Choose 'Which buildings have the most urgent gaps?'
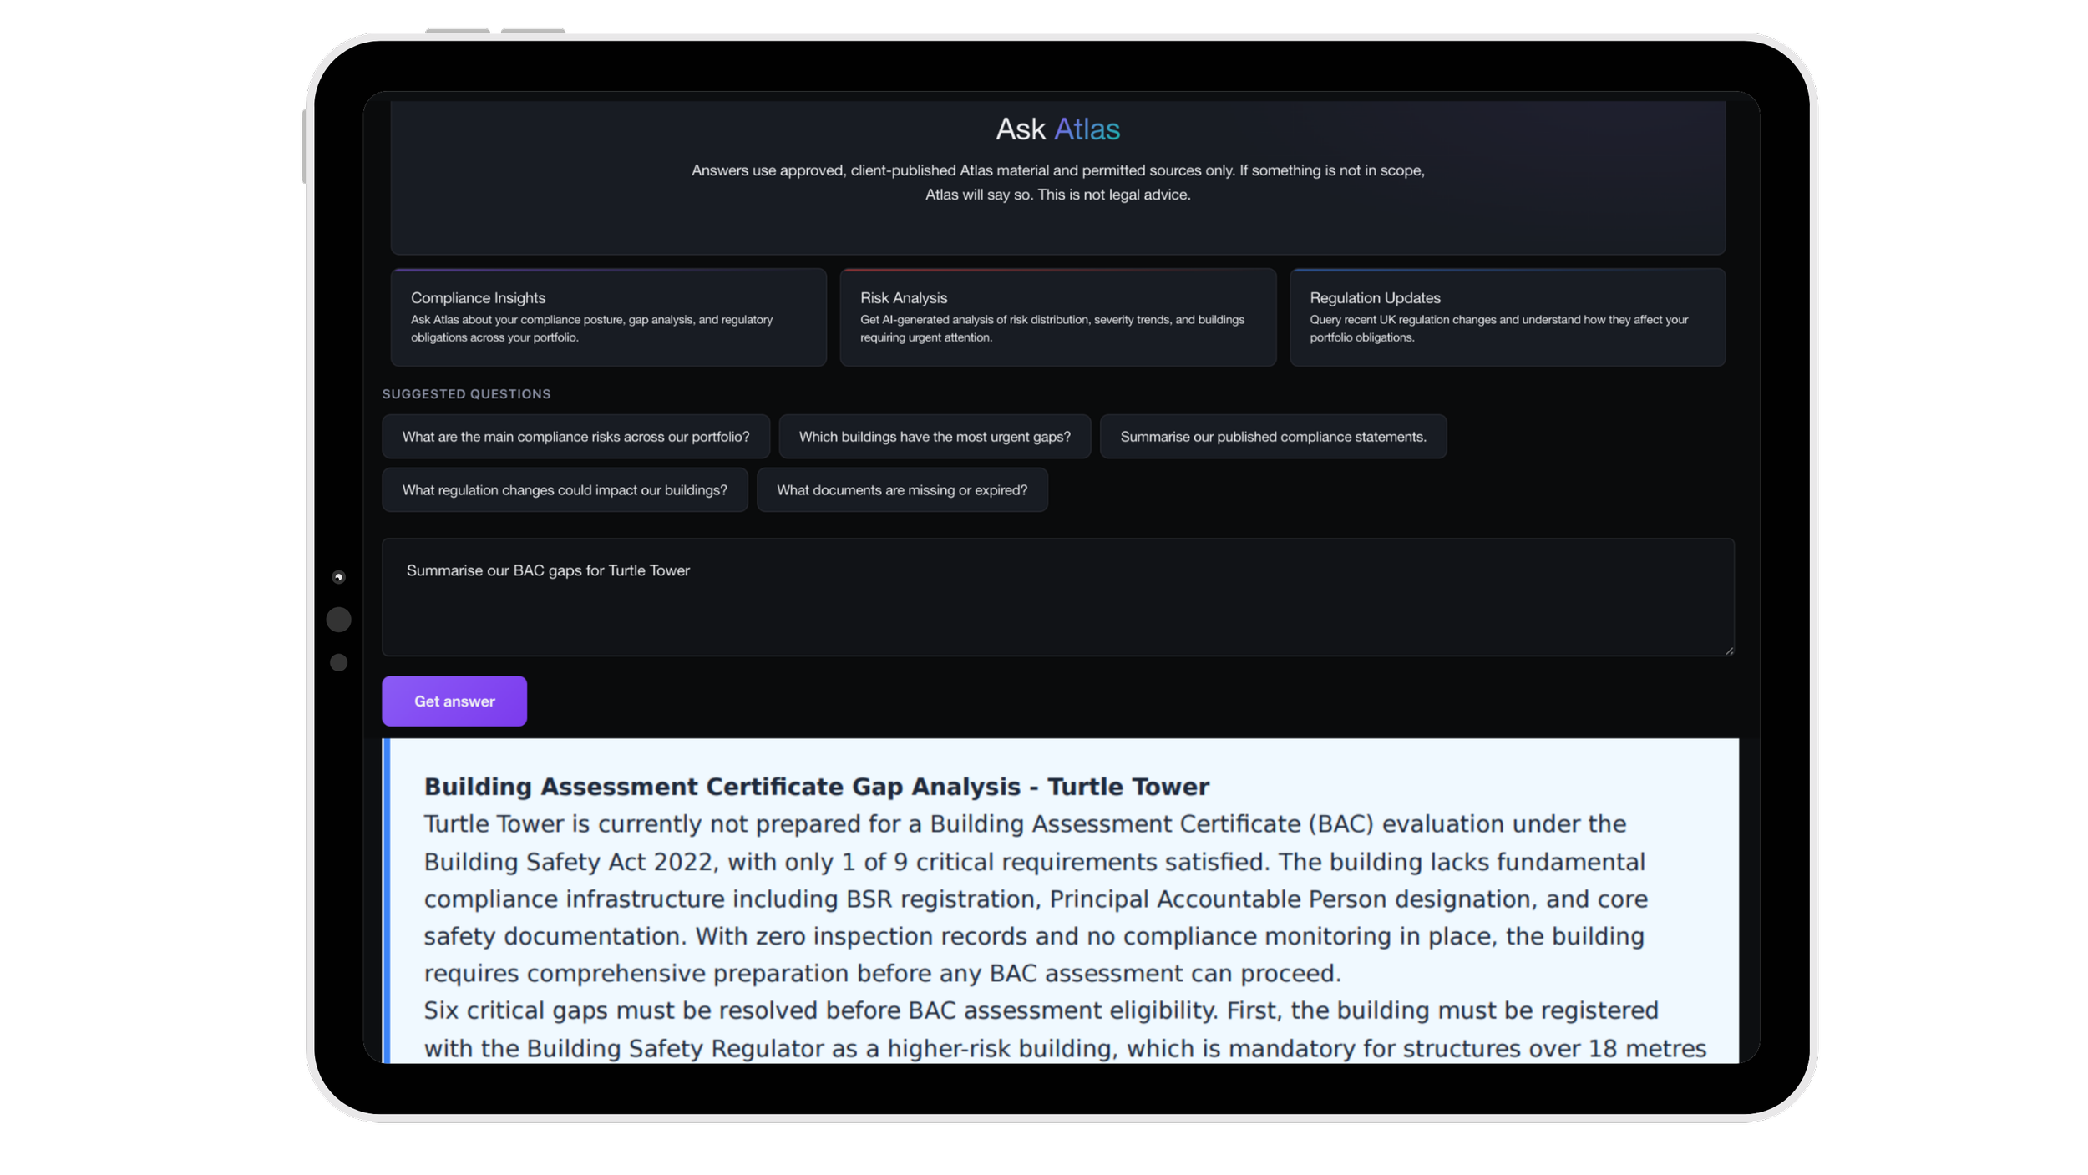Image resolution: width=2088 pixels, height=1175 pixels. [934, 437]
